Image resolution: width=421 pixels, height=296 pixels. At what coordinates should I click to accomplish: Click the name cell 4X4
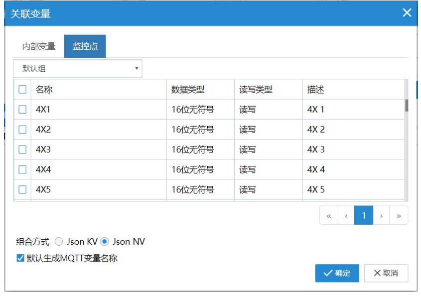pos(99,169)
